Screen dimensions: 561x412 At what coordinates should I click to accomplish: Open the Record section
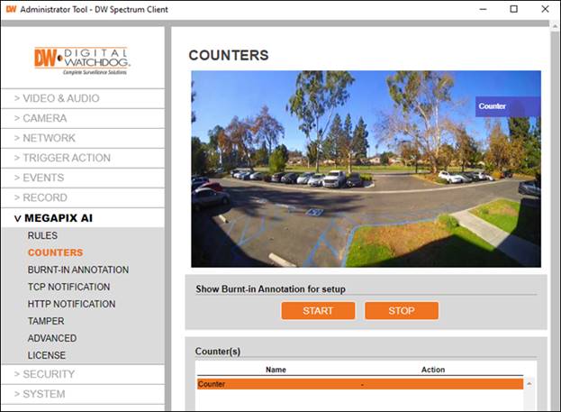click(x=41, y=197)
